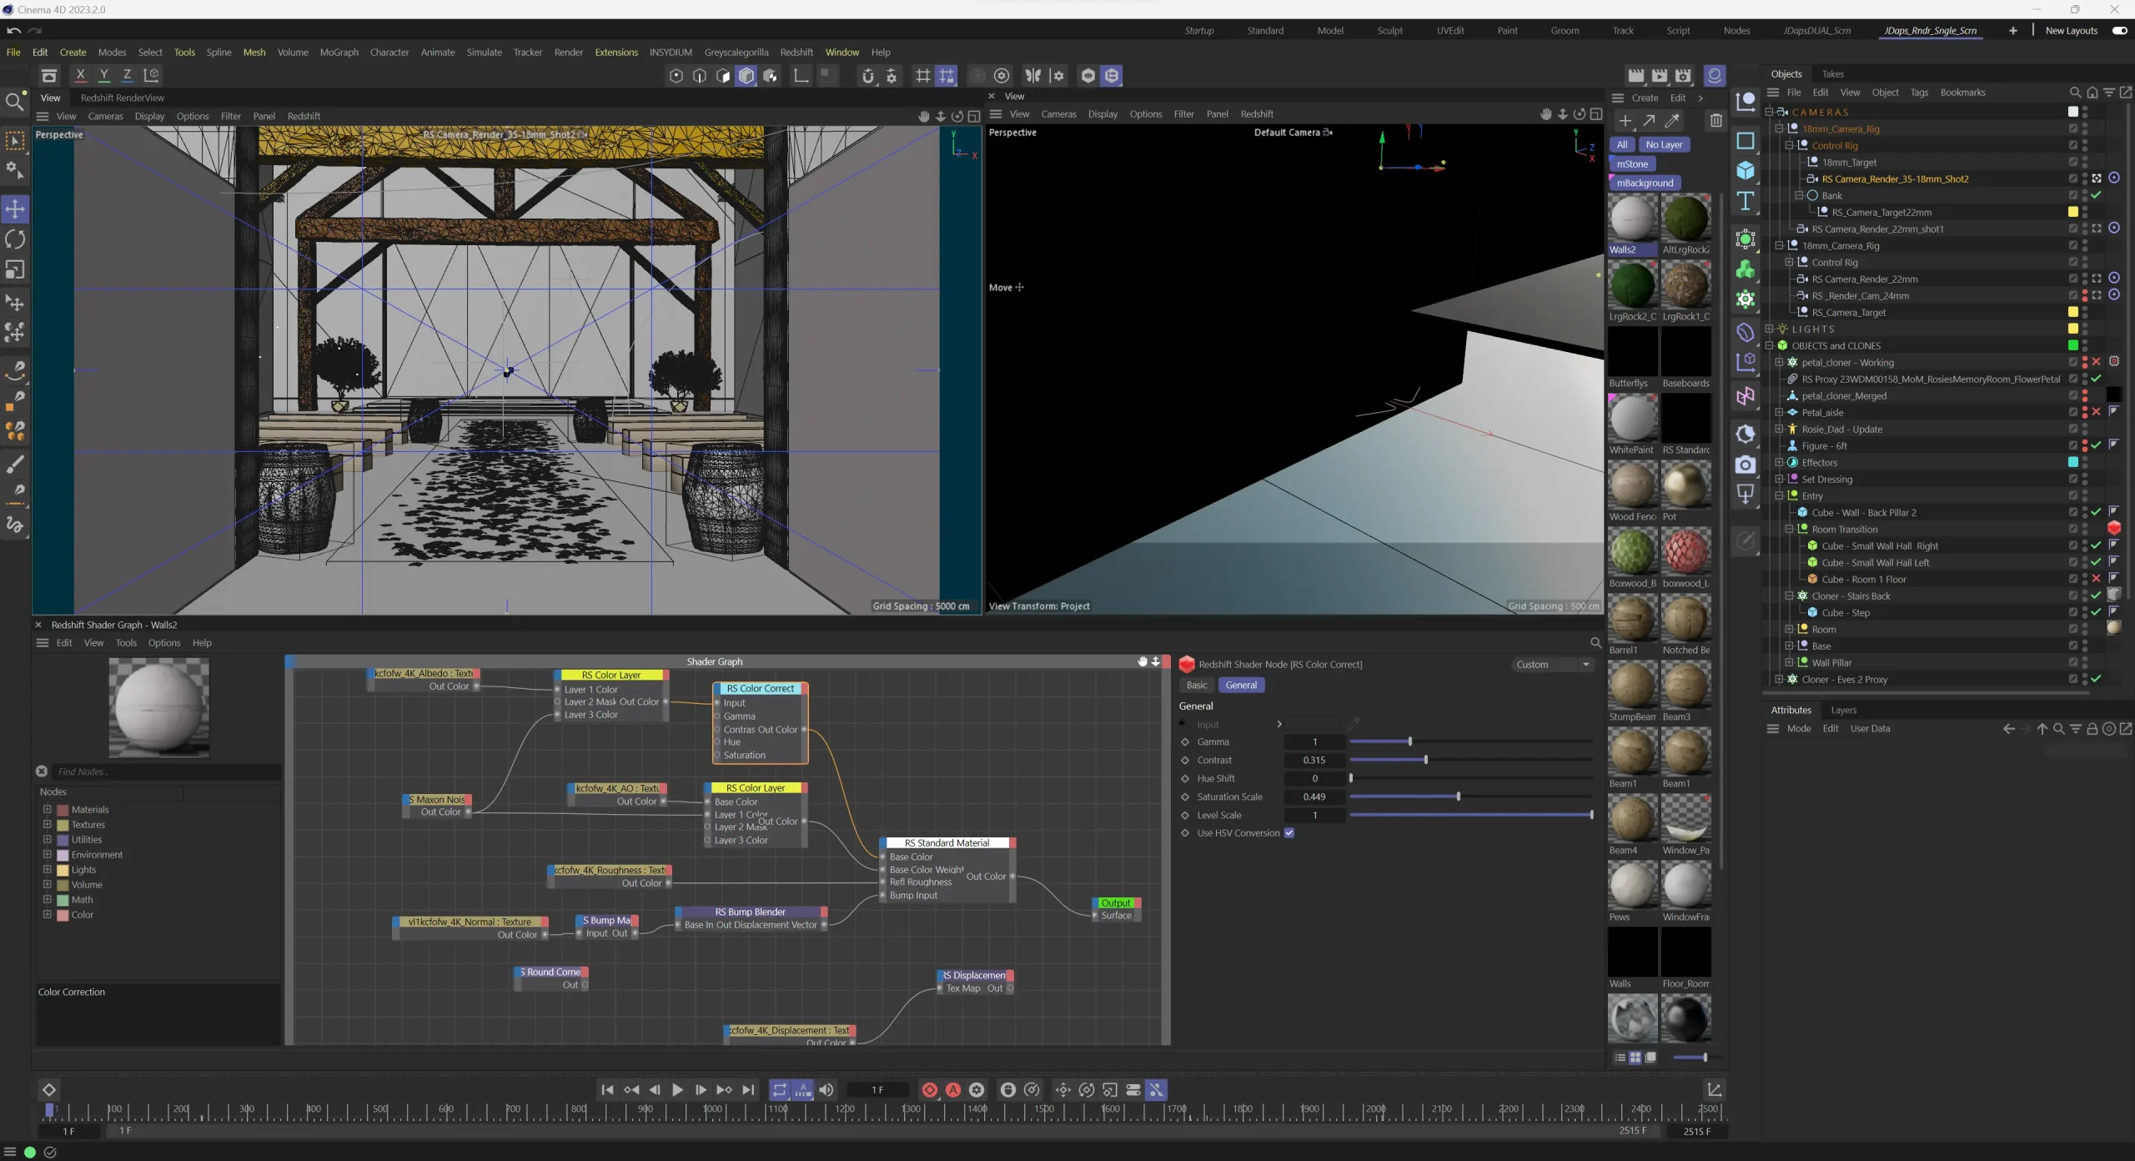Select the Rotate tool in left toolbar

[x=15, y=239]
